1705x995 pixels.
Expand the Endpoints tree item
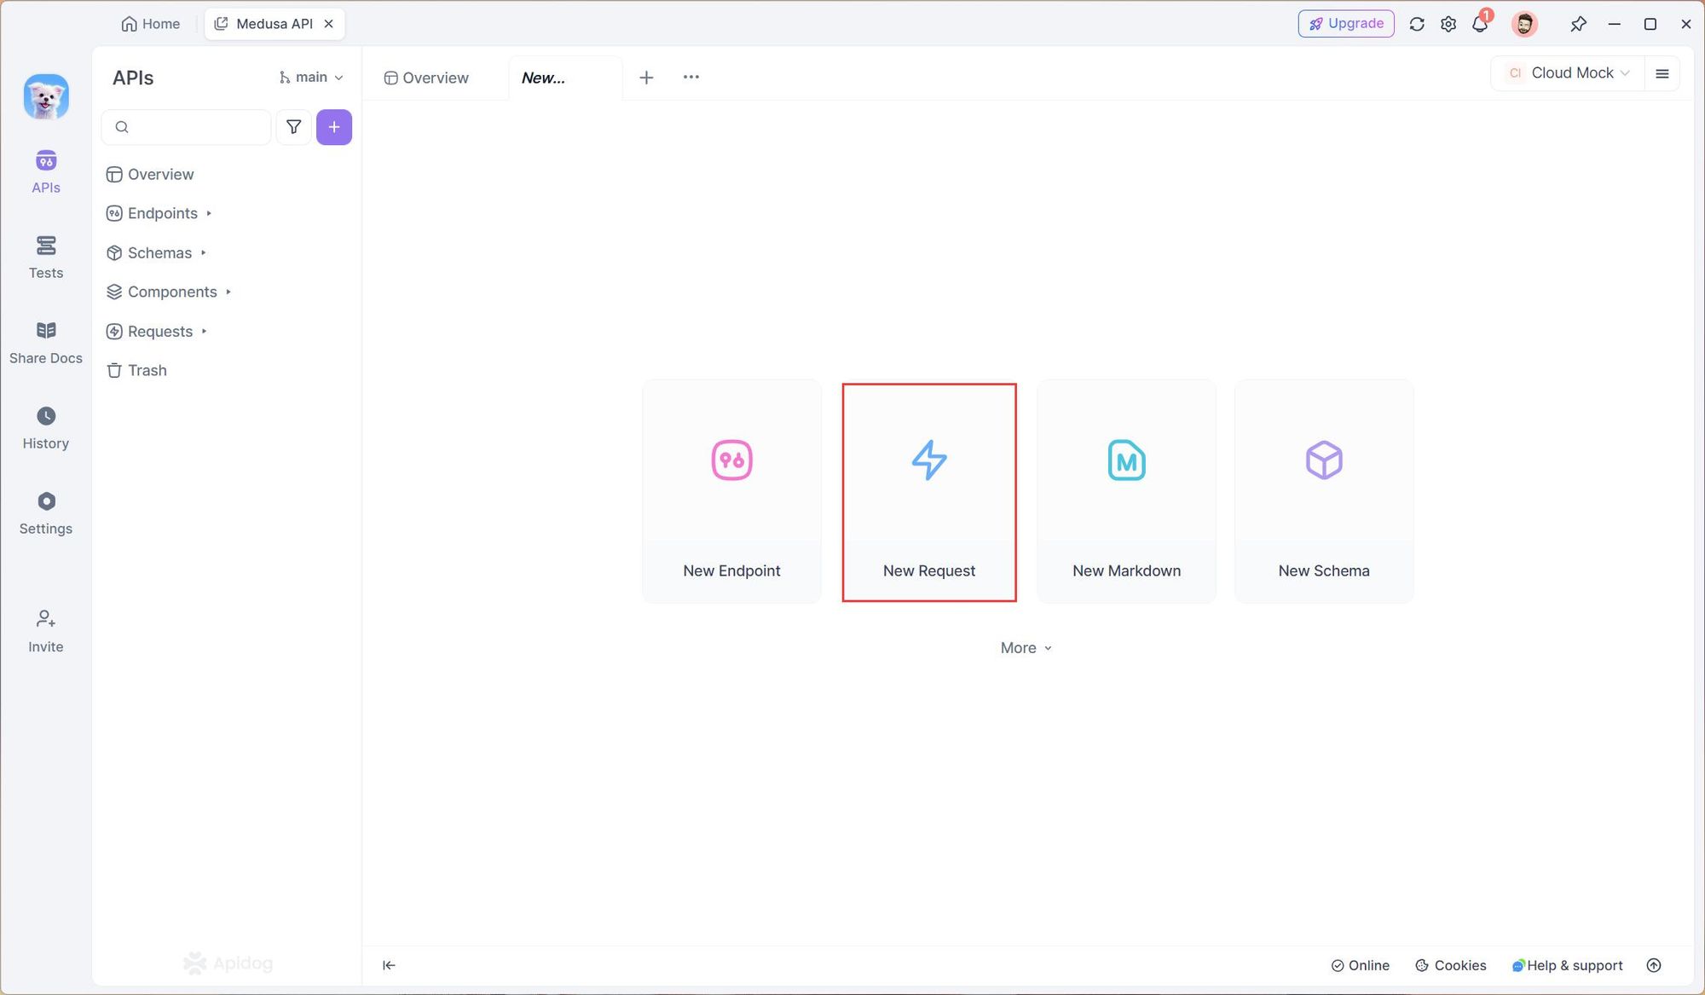pyautogui.click(x=208, y=213)
